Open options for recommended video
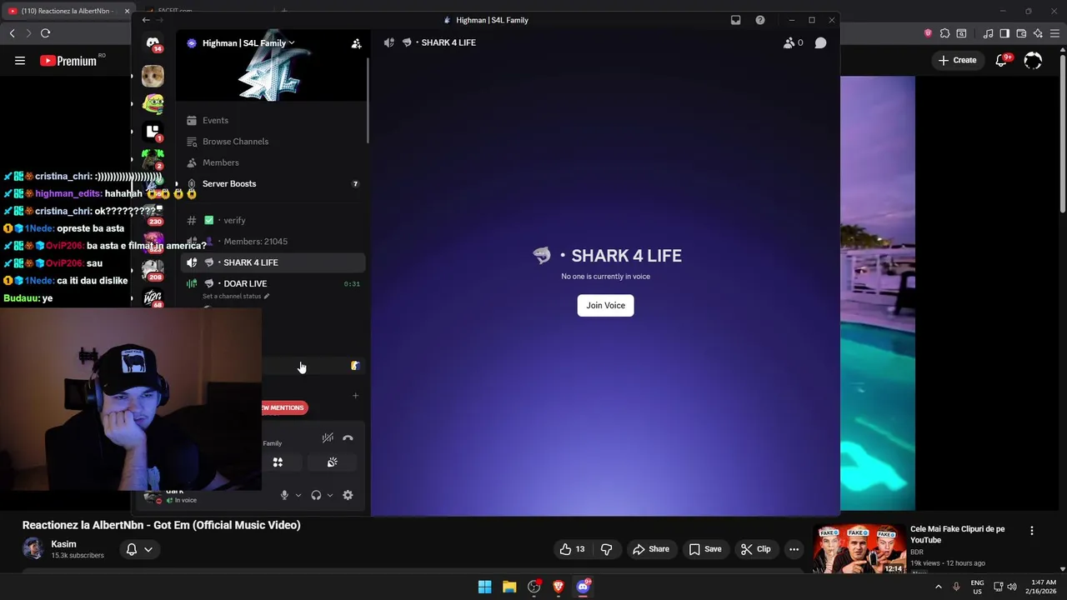The width and height of the screenshot is (1067, 600). click(x=1032, y=531)
